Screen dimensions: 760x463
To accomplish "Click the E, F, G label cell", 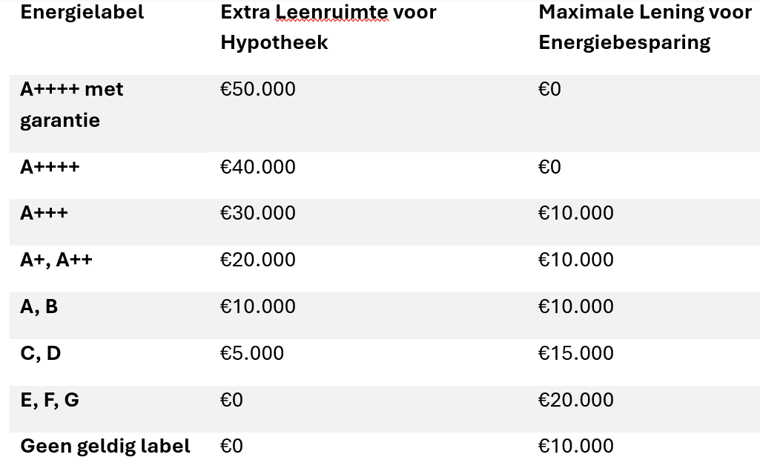I will pyautogui.click(x=50, y=401).
